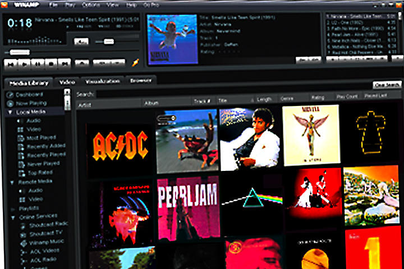404x269 pixels.
Task: Collapse the Local Media tree node
Action: (10, 112)
